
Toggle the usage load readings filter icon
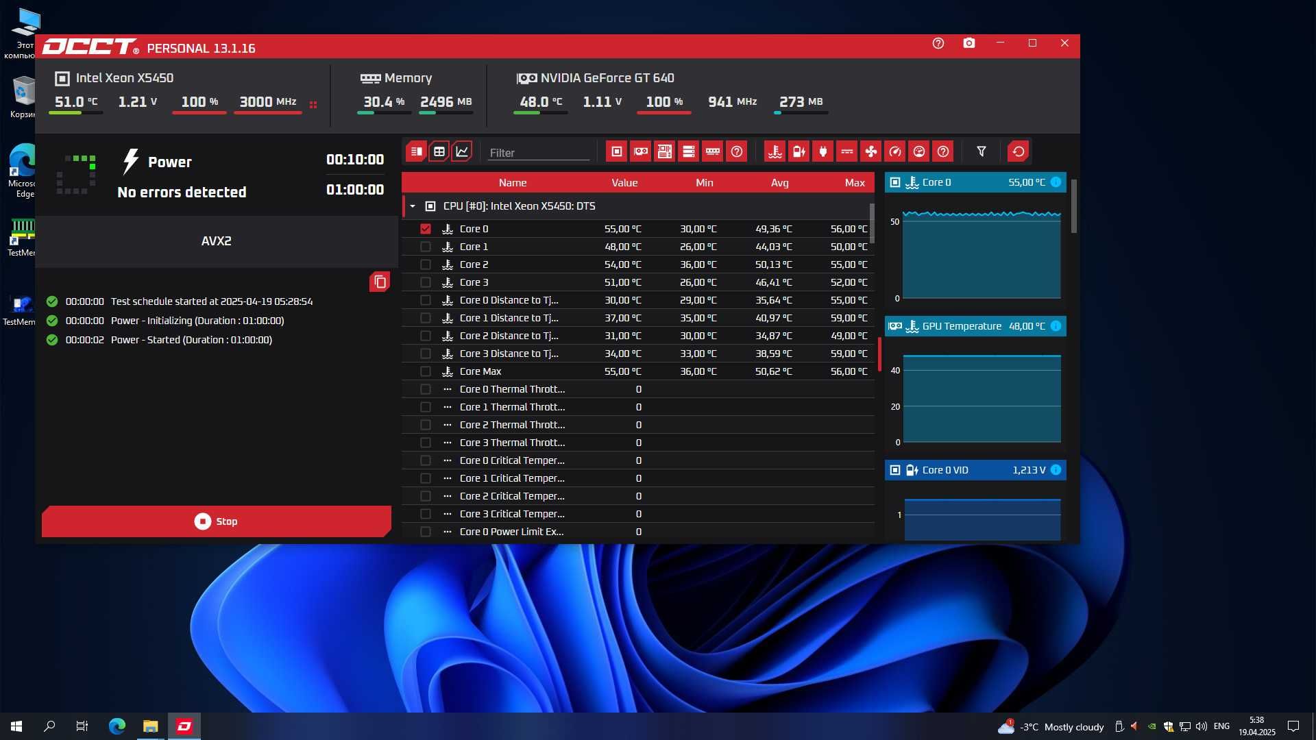point(919,151)
